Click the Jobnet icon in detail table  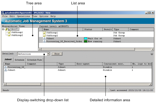pyautogui.click(x=6, y=70)
